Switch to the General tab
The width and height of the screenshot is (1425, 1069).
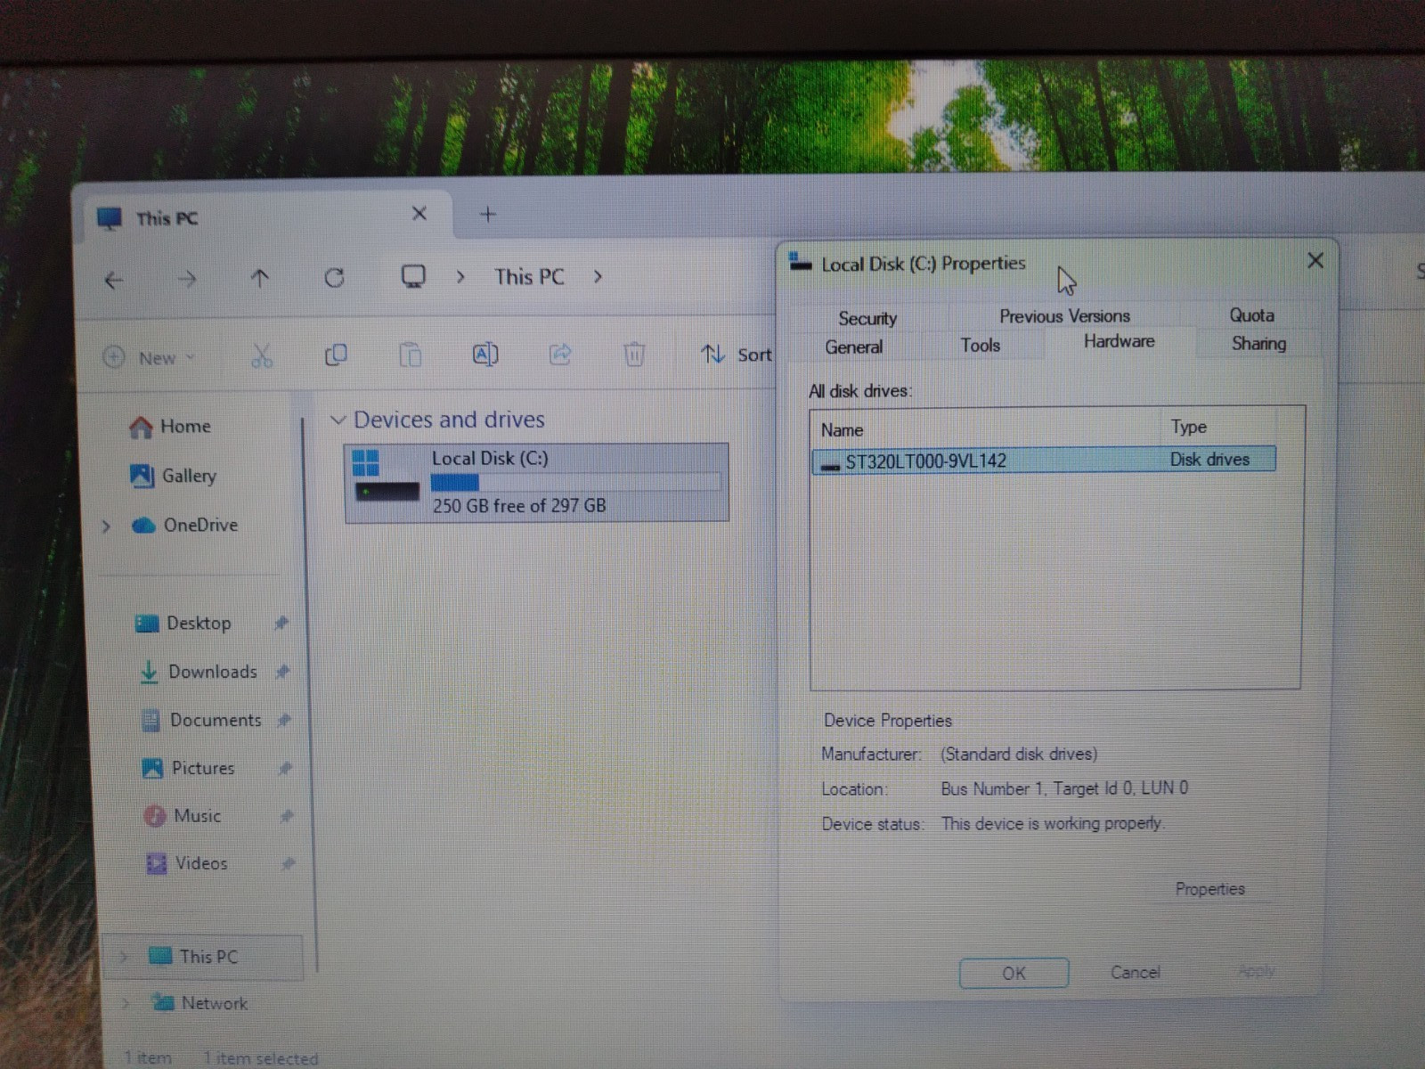point(853,347)
